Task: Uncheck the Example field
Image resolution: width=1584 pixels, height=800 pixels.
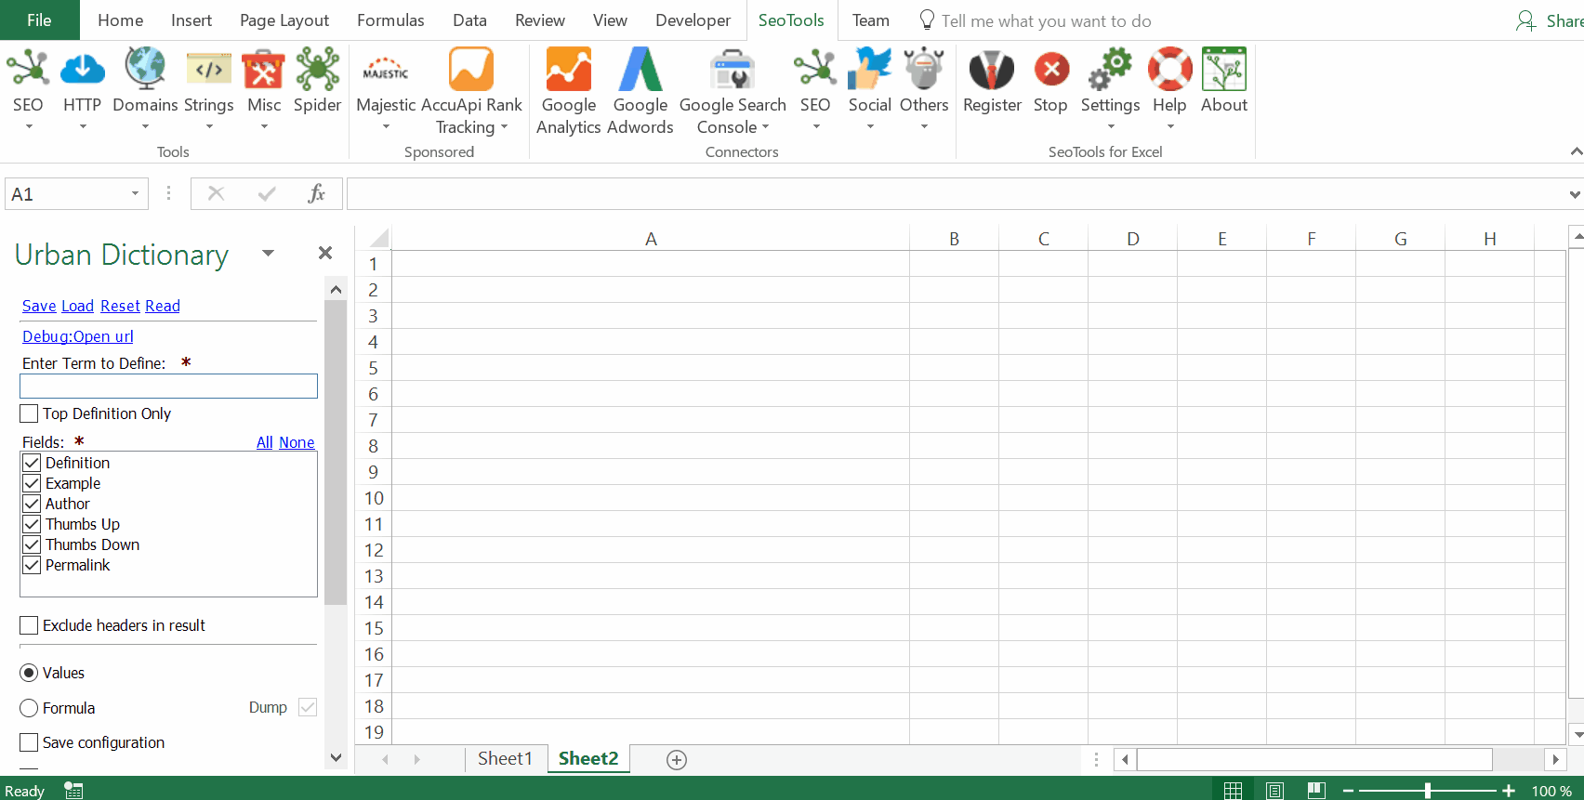Action: (x=32, y=483)
